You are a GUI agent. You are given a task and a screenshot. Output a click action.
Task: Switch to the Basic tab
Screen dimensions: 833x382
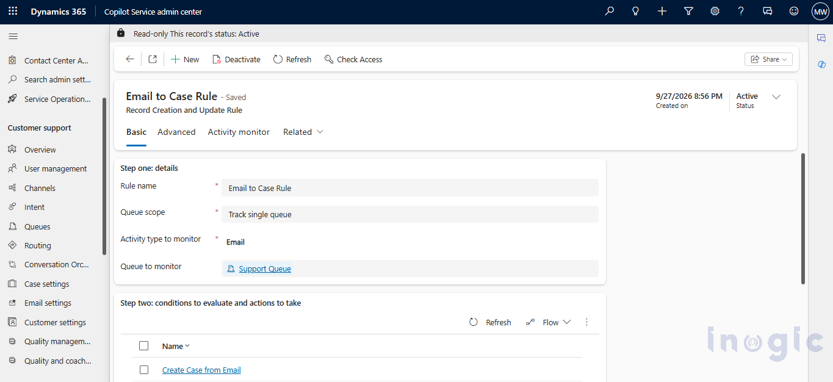[136, 132]
